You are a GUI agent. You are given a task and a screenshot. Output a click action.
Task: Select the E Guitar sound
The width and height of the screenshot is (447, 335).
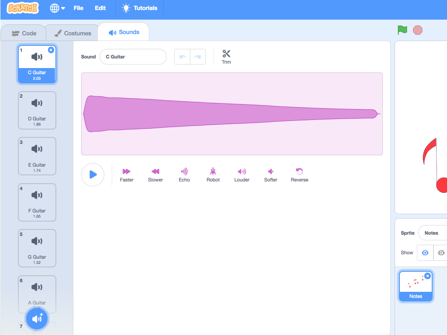tap(37, 156)
